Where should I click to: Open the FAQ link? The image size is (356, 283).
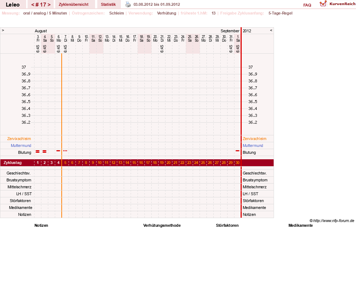(x=307, y=5)
